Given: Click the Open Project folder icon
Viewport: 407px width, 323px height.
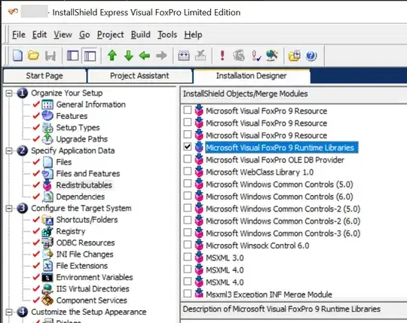Looking at the screenshot, I should click(33, 56).
